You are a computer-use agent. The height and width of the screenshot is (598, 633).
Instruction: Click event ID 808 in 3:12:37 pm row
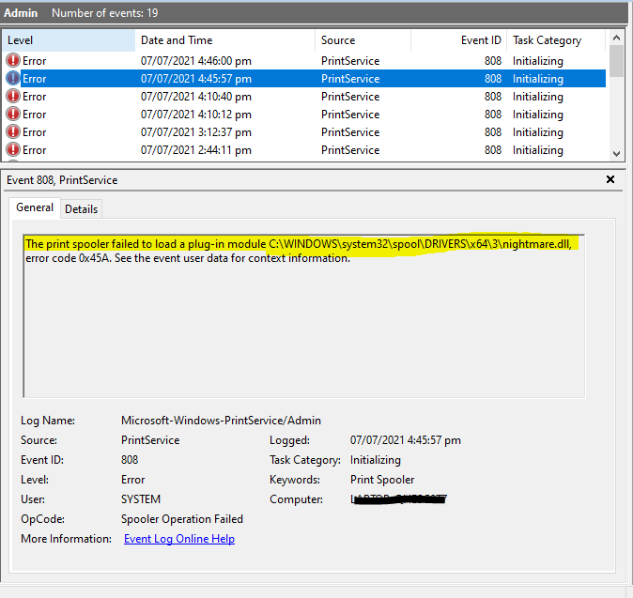click(x=493, y=132)
